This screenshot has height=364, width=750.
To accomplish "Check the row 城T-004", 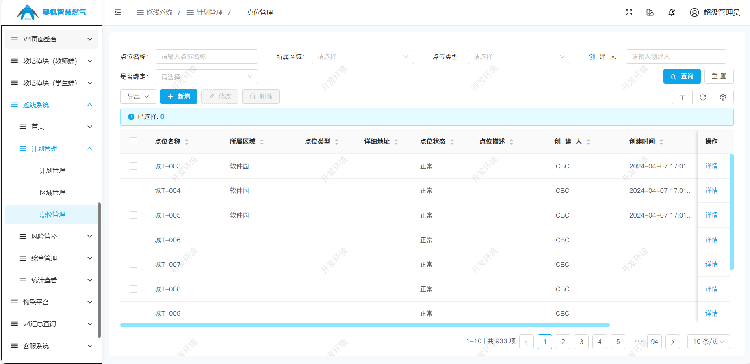I will pyautogui.click(x=134, y=190).
